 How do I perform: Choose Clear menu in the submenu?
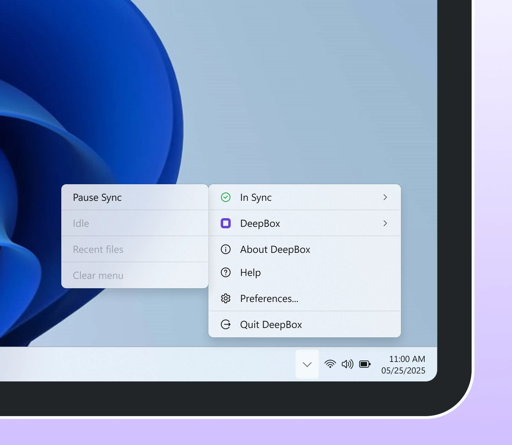point(135,275)
